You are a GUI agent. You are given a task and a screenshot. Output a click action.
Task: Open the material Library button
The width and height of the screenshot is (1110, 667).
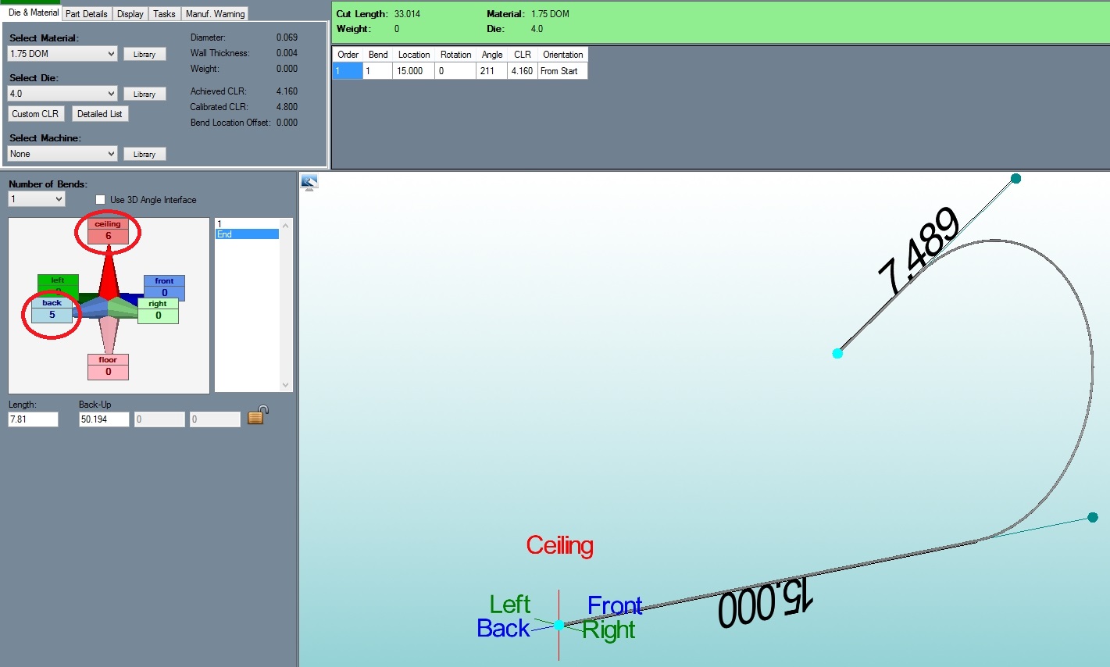[145, 55]
